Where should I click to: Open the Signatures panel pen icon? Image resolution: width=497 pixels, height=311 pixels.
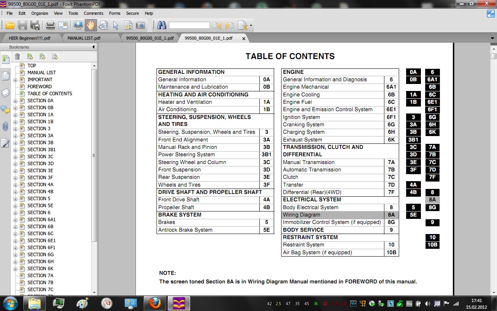[5, 143]
